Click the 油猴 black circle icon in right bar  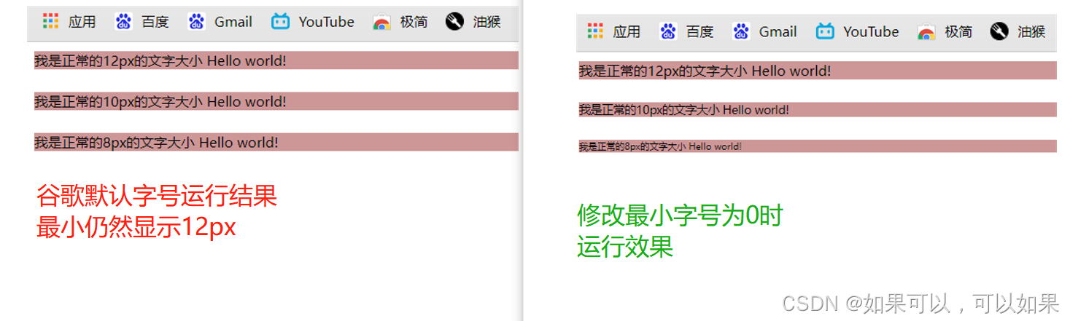tap(999, 31)
